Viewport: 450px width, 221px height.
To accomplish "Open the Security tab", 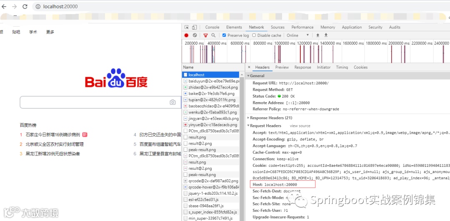I will 375,27.
